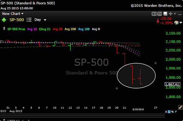Screen dimensions: 183x121
Task: Click the green plus add indicator icon
Action: pos(4,20)
